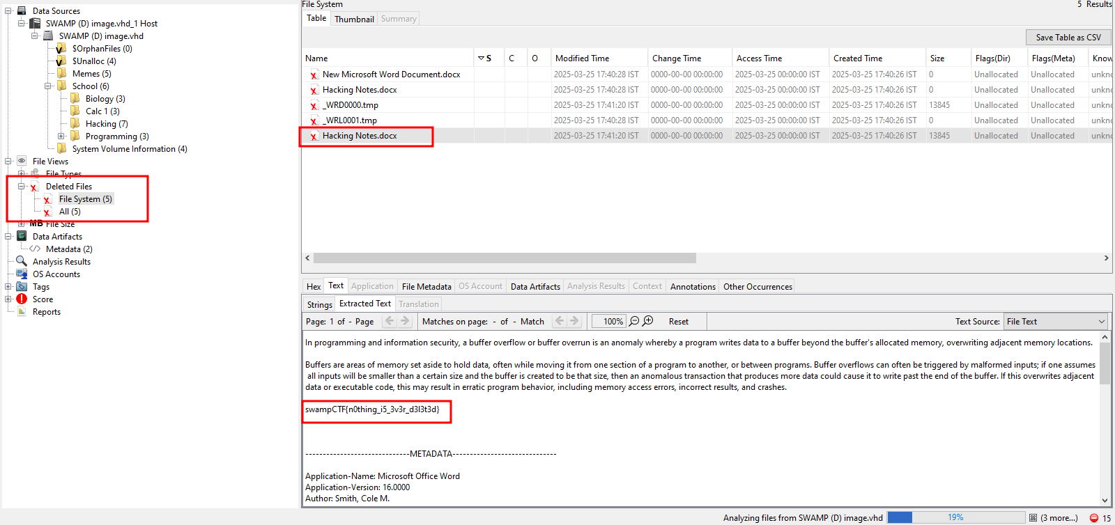Open the Text Source dropdown
This screenshot has width=1115, height=525.
[1055, 321]
